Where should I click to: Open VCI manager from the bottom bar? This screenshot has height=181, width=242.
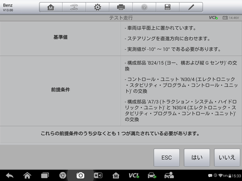pos(134,175)
